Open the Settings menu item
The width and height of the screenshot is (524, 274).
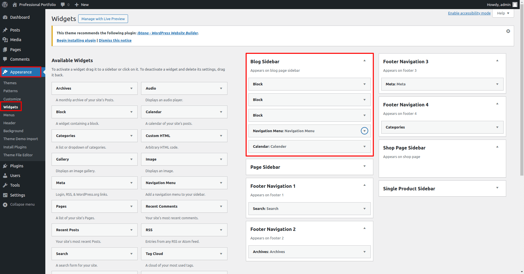(18, 195)
